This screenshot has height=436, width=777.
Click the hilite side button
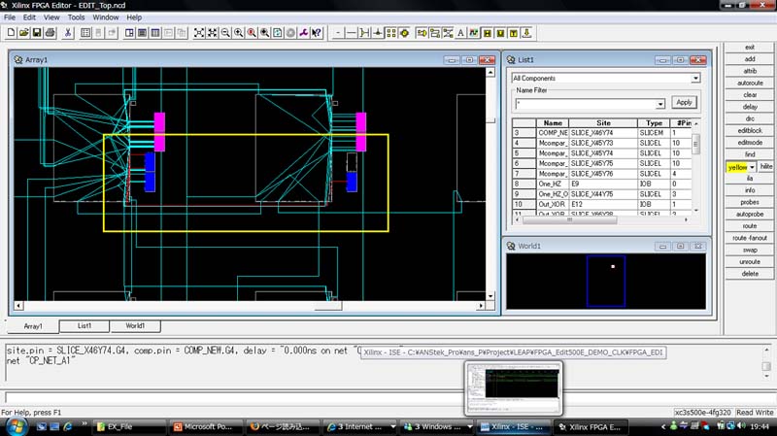pos(766,166)
